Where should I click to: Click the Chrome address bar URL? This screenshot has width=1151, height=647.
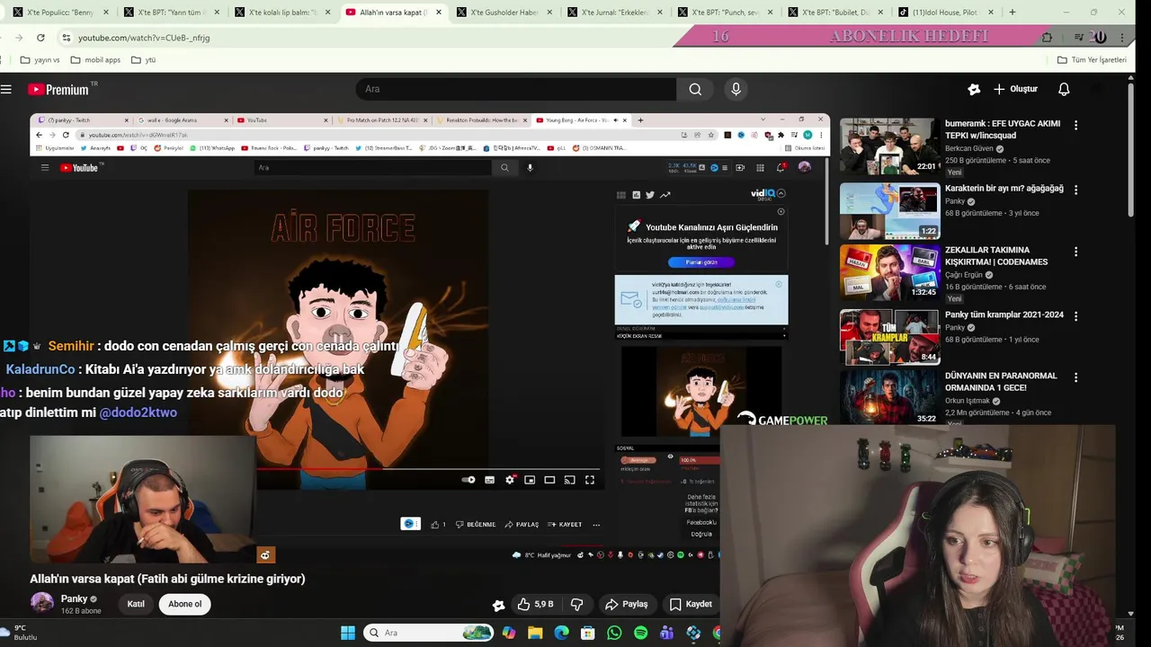[x=144, y=38]
